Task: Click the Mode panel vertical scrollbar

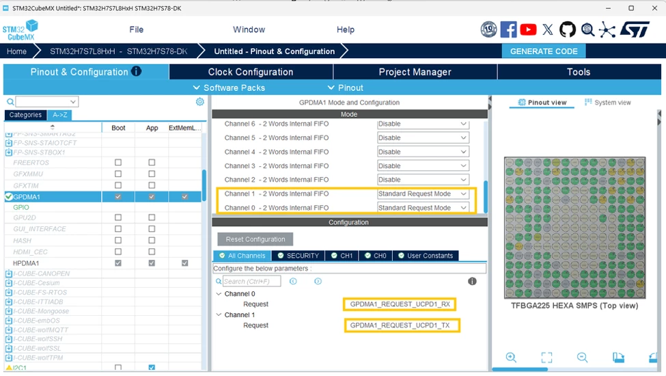Action: 486,197
